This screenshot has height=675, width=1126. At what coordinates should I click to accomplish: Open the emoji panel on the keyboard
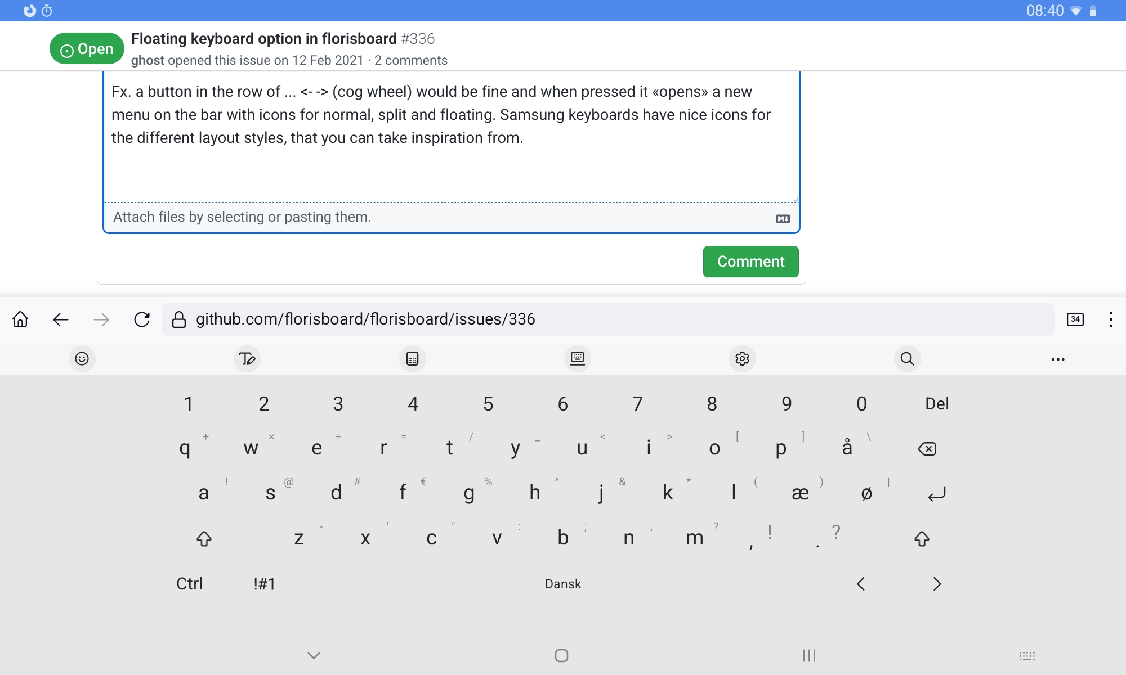(82, 358)
